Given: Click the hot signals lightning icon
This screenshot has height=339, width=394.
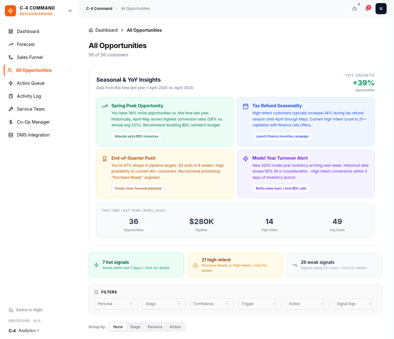Looking at the screenshot, I should (96, 265).
